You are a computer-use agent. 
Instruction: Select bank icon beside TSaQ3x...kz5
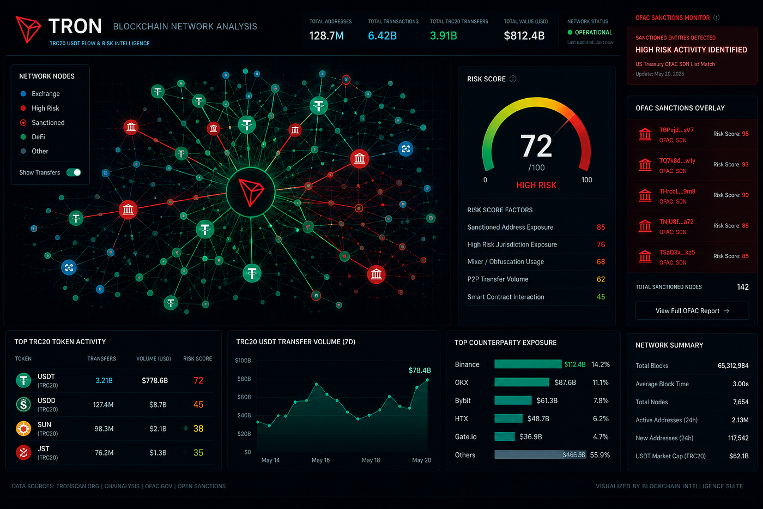click(x=645, y=256)
